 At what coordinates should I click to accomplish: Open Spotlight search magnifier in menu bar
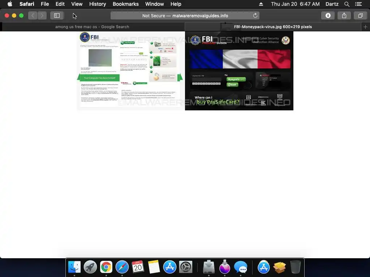tap(347, 4)
